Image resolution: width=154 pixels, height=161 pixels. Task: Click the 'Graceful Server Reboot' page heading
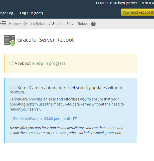point(46,40)
